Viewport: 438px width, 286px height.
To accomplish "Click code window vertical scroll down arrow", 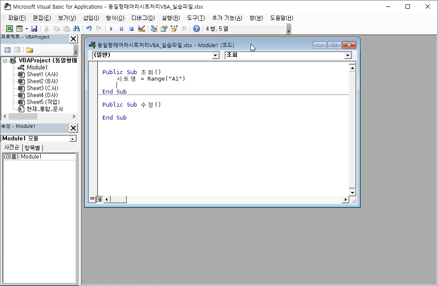I will click(352, 192).
